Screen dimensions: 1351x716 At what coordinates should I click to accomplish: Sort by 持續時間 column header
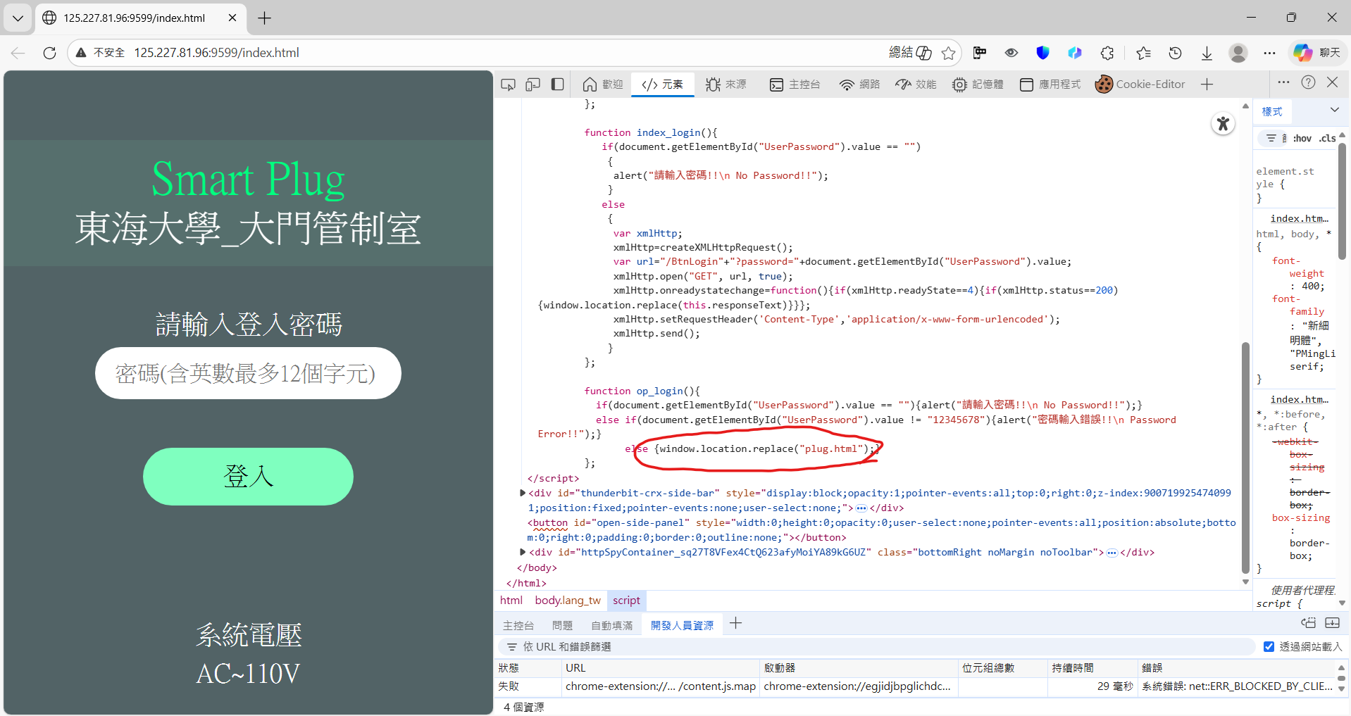[1092, 667]
